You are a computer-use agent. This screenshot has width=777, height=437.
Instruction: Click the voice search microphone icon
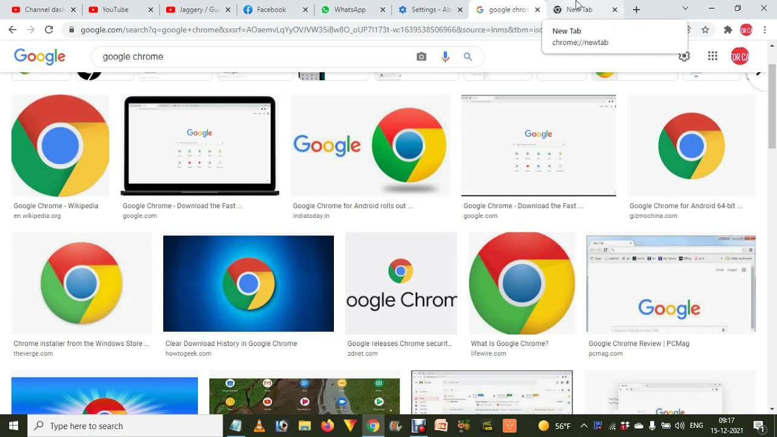tap(445, 56)
